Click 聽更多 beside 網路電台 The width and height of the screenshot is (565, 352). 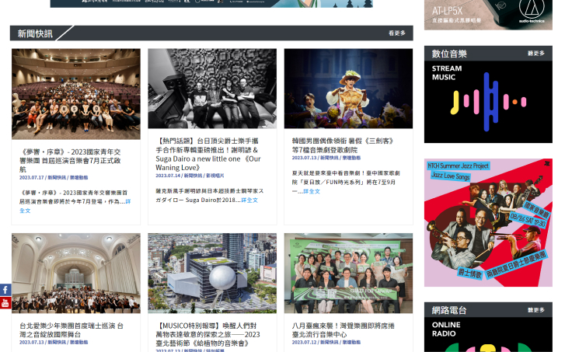click(x=535, y=310)
